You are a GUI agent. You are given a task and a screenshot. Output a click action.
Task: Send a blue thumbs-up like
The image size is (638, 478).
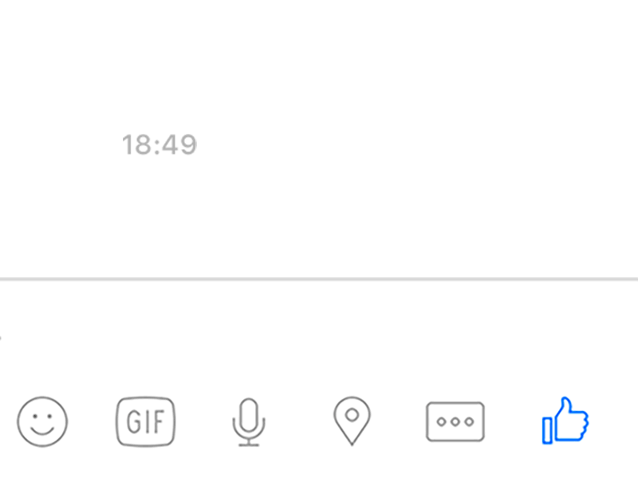tap(565, 421)
